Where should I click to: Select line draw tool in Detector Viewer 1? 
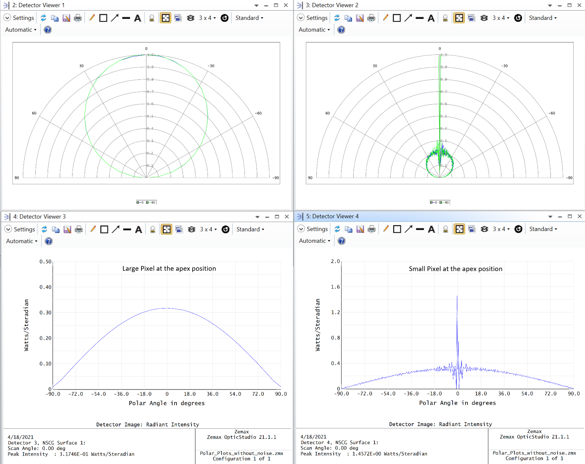point(126,18)
